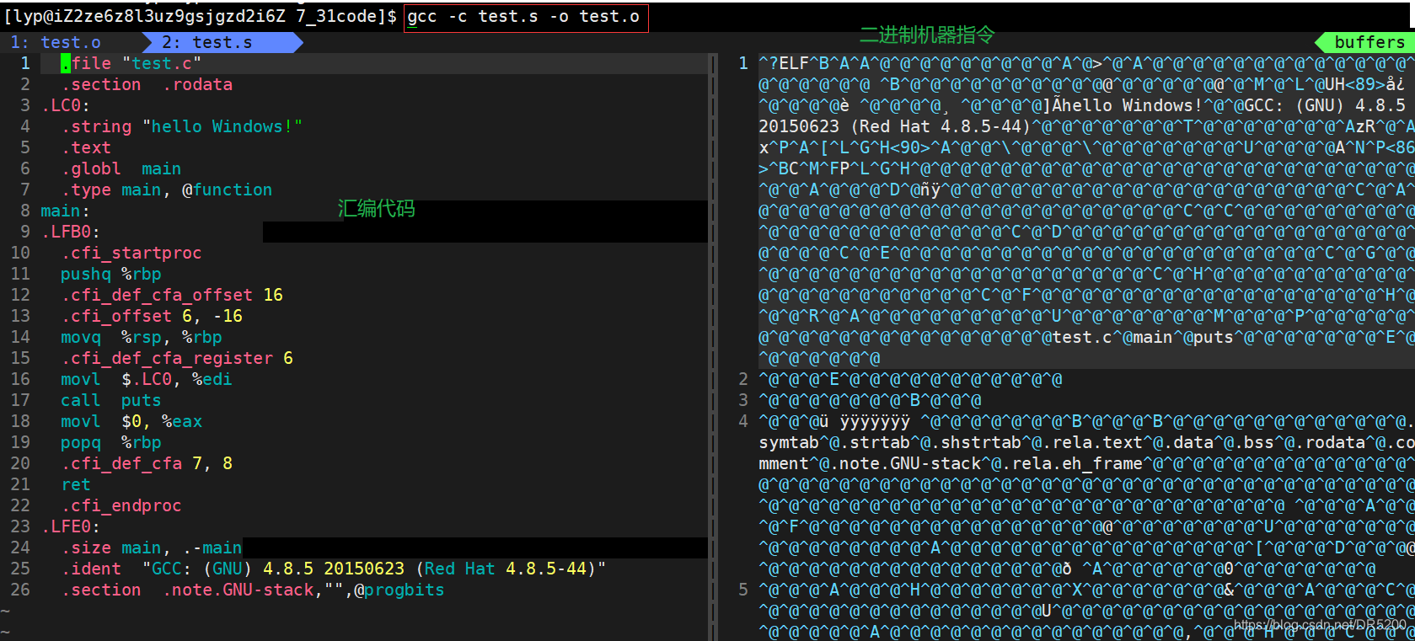1415x641 pixels.
Task: Click the pushq %rbp instruction
Action: pos(110,274)
